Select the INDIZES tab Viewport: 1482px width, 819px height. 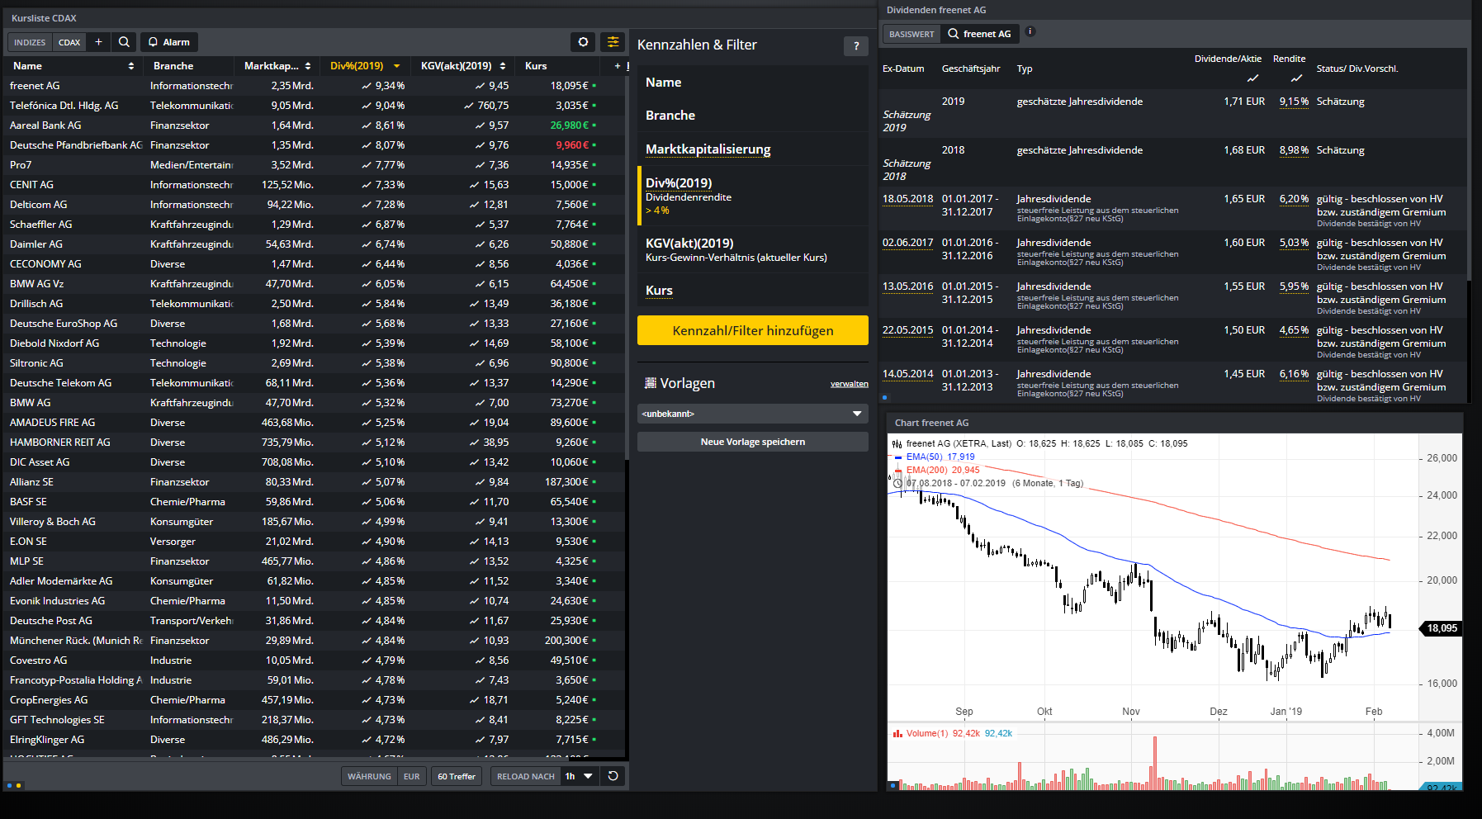tap(30, 42)
